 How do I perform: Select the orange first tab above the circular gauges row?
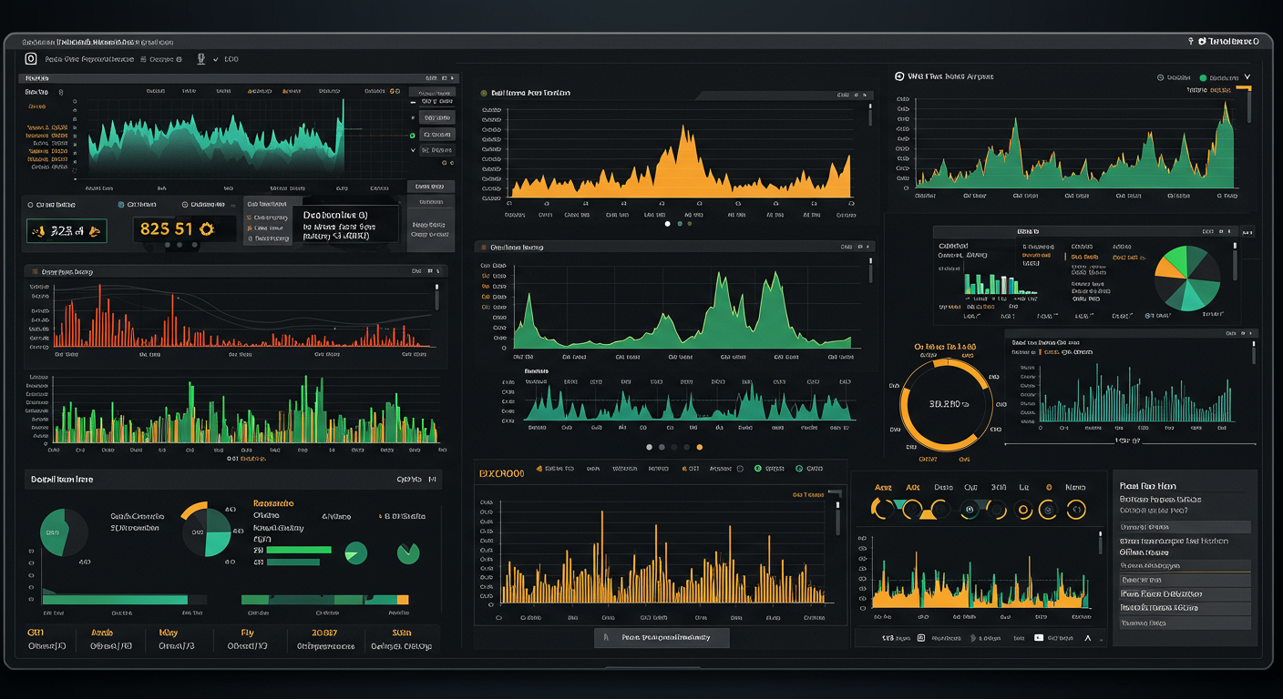click(883, 487)
